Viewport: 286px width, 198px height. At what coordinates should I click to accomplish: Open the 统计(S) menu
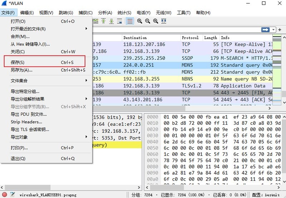124,13
